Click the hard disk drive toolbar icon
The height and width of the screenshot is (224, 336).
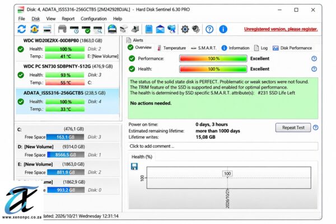click(x=47, y=29)
